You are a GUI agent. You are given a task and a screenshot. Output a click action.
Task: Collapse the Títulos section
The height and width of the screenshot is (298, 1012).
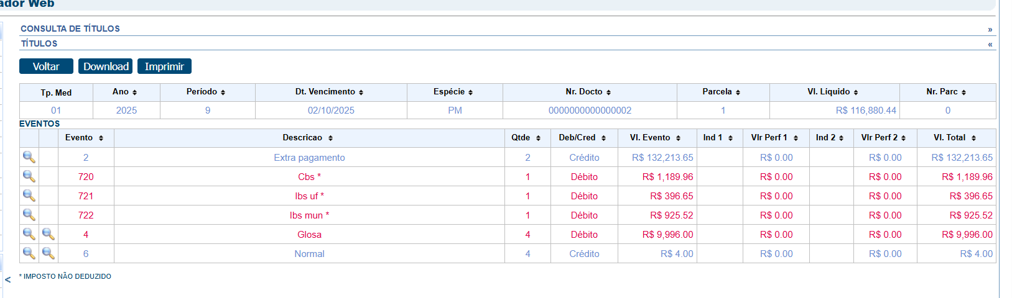[990, 44]
